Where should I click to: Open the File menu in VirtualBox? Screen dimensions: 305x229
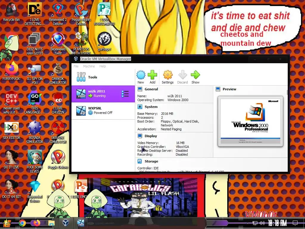coord(76,66)
